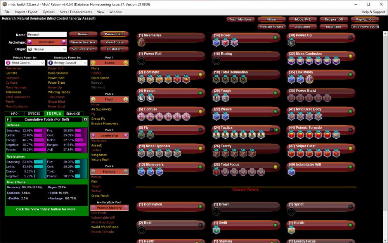Click the empty Power Bolt enhancement slot

coord(142,61)
